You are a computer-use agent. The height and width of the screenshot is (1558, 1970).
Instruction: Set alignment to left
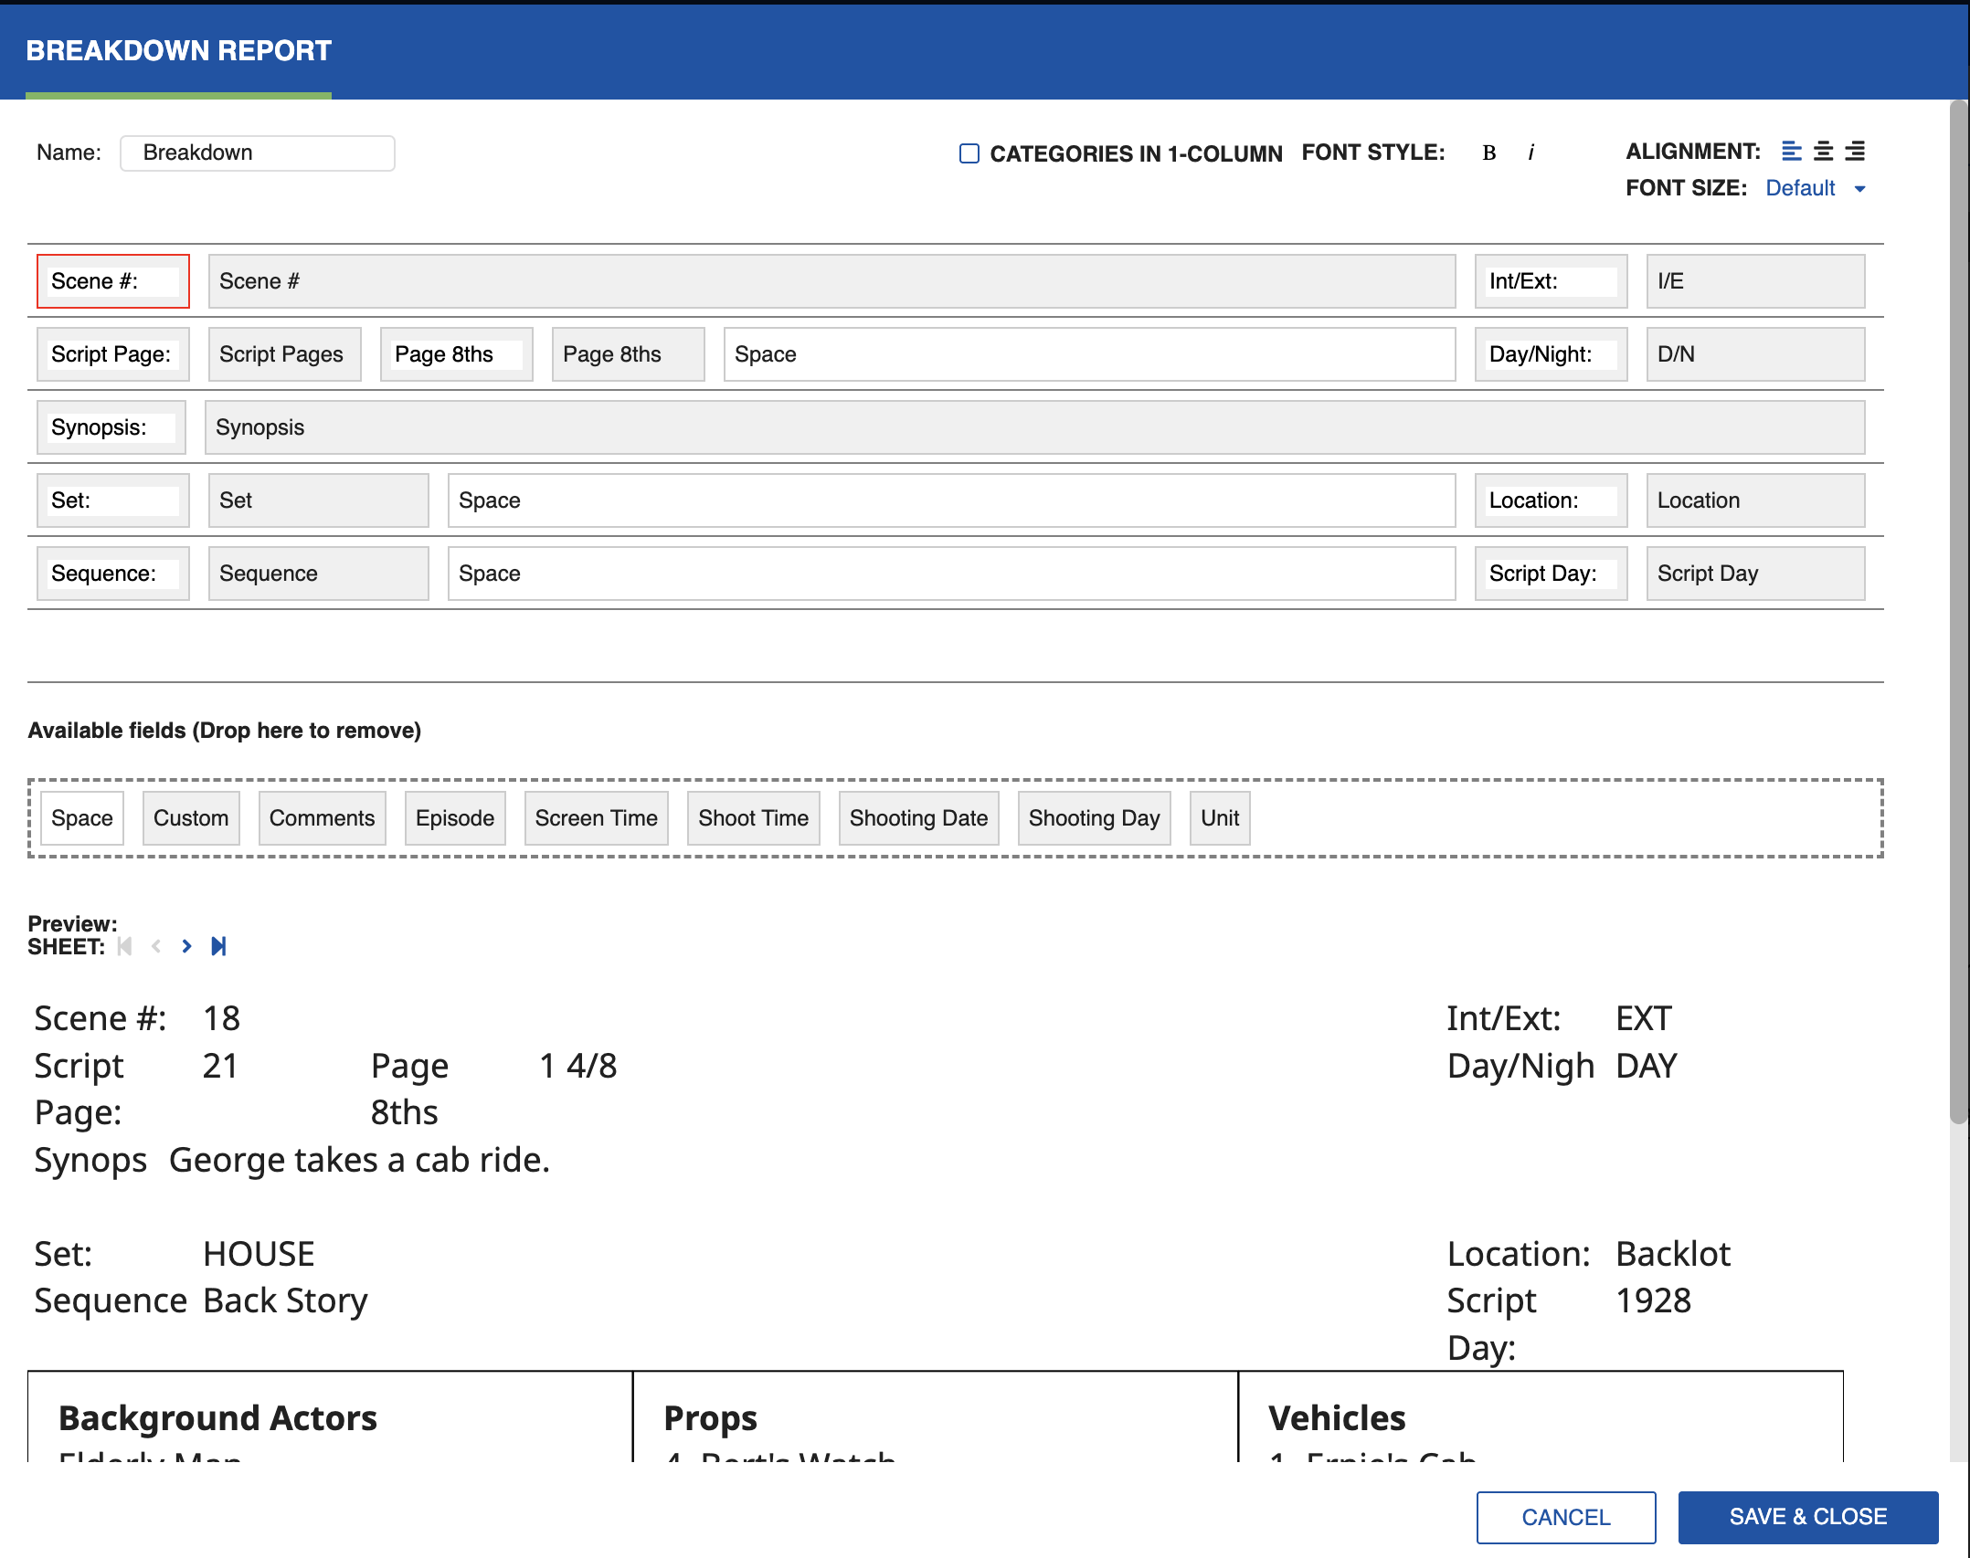1791,151
